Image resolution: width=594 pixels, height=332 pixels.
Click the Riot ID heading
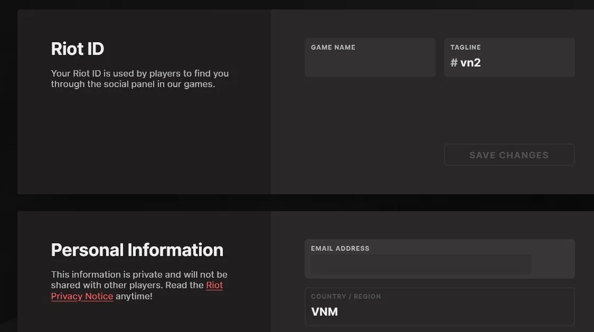[x=78, y=49]
